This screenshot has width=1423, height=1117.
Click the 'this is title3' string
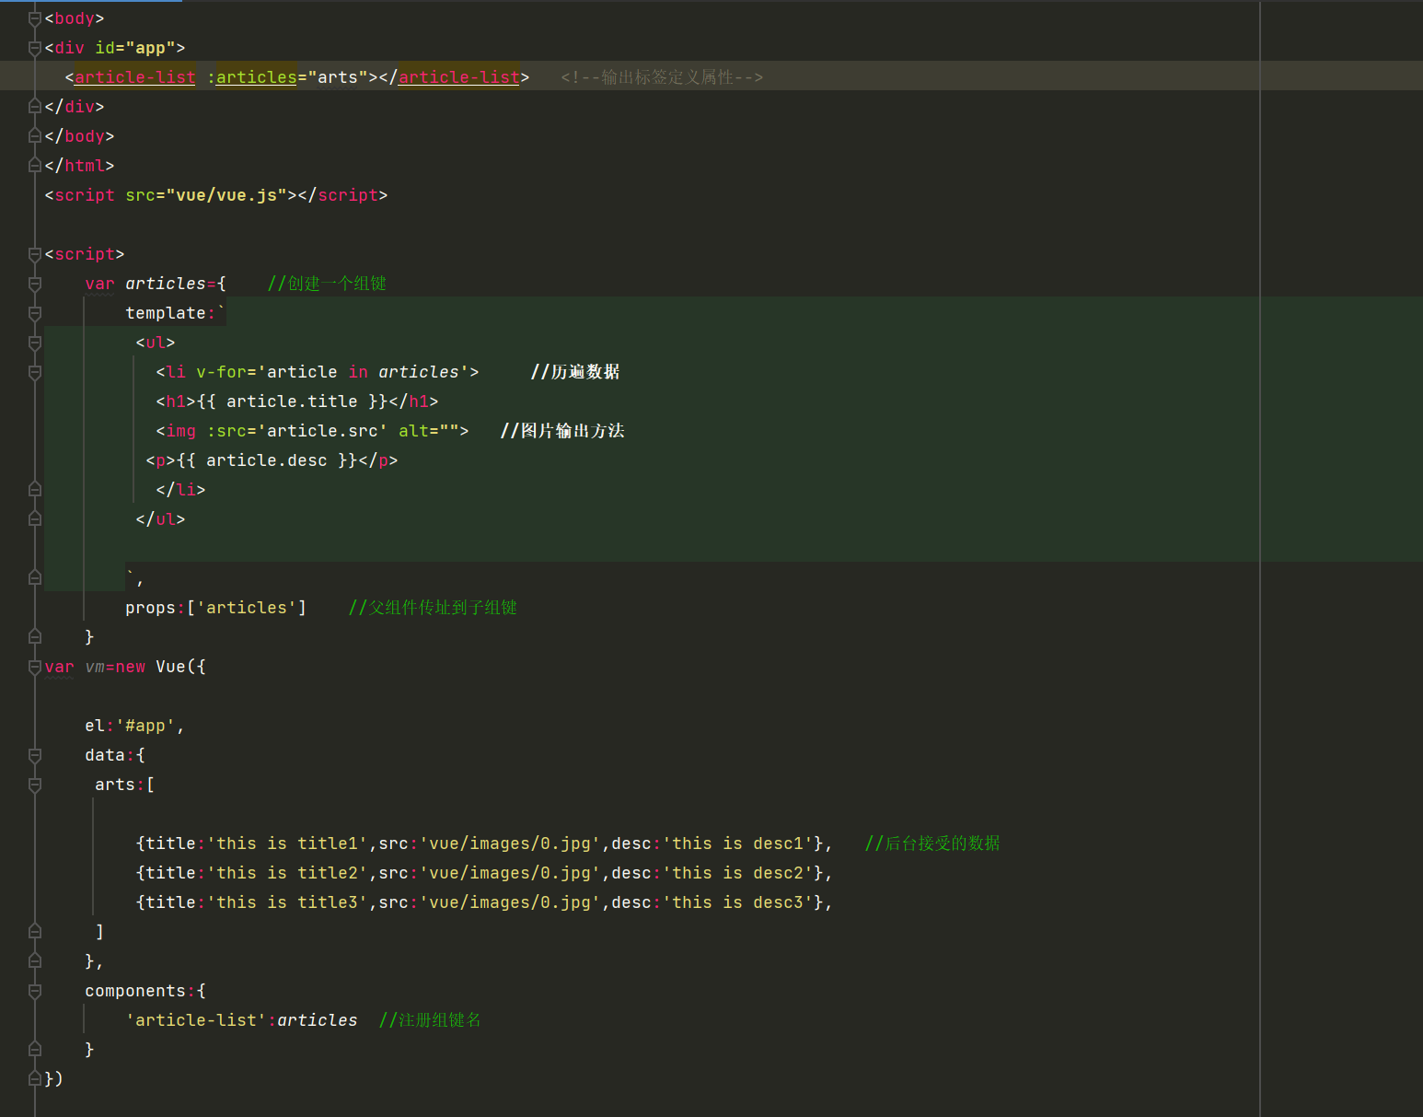[287, 902]
